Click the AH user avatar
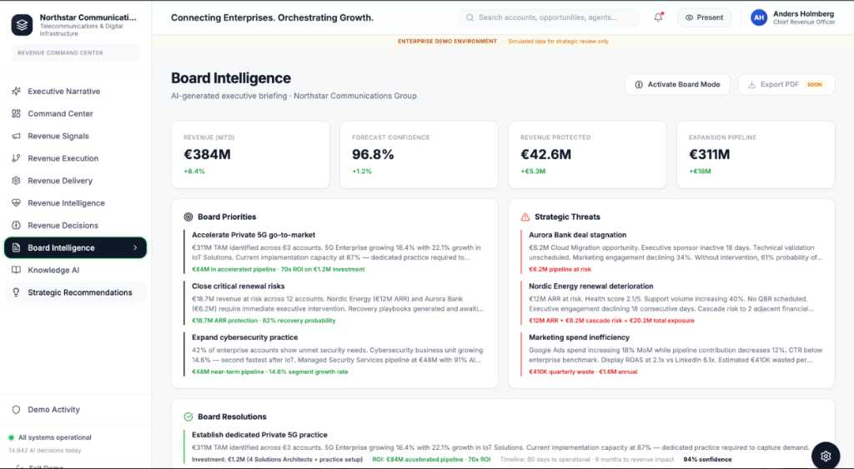This screenshot has width=854, height=469. tap(759, 17)
